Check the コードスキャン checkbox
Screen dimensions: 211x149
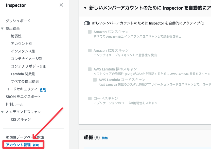coord(90,98)
